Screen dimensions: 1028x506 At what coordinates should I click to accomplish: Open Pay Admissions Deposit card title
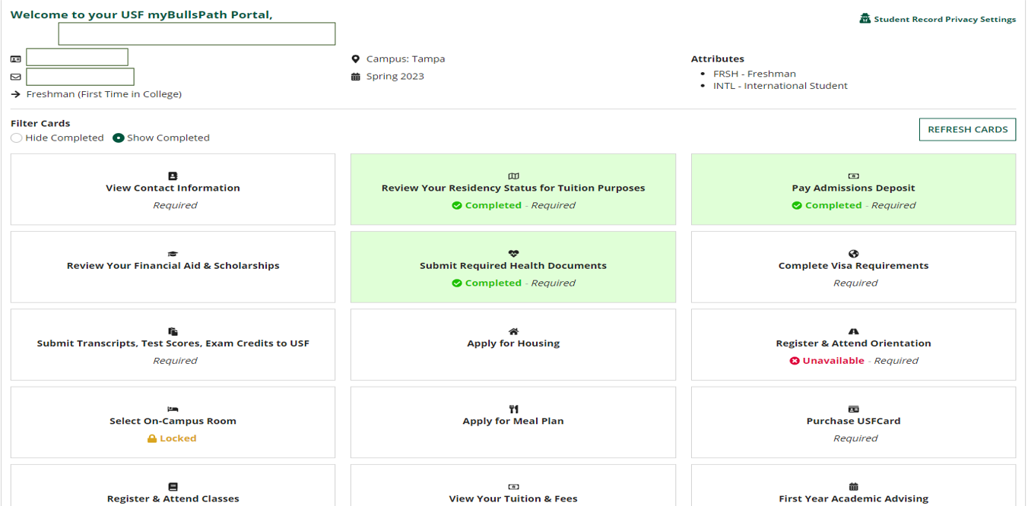tap(853, 188)
